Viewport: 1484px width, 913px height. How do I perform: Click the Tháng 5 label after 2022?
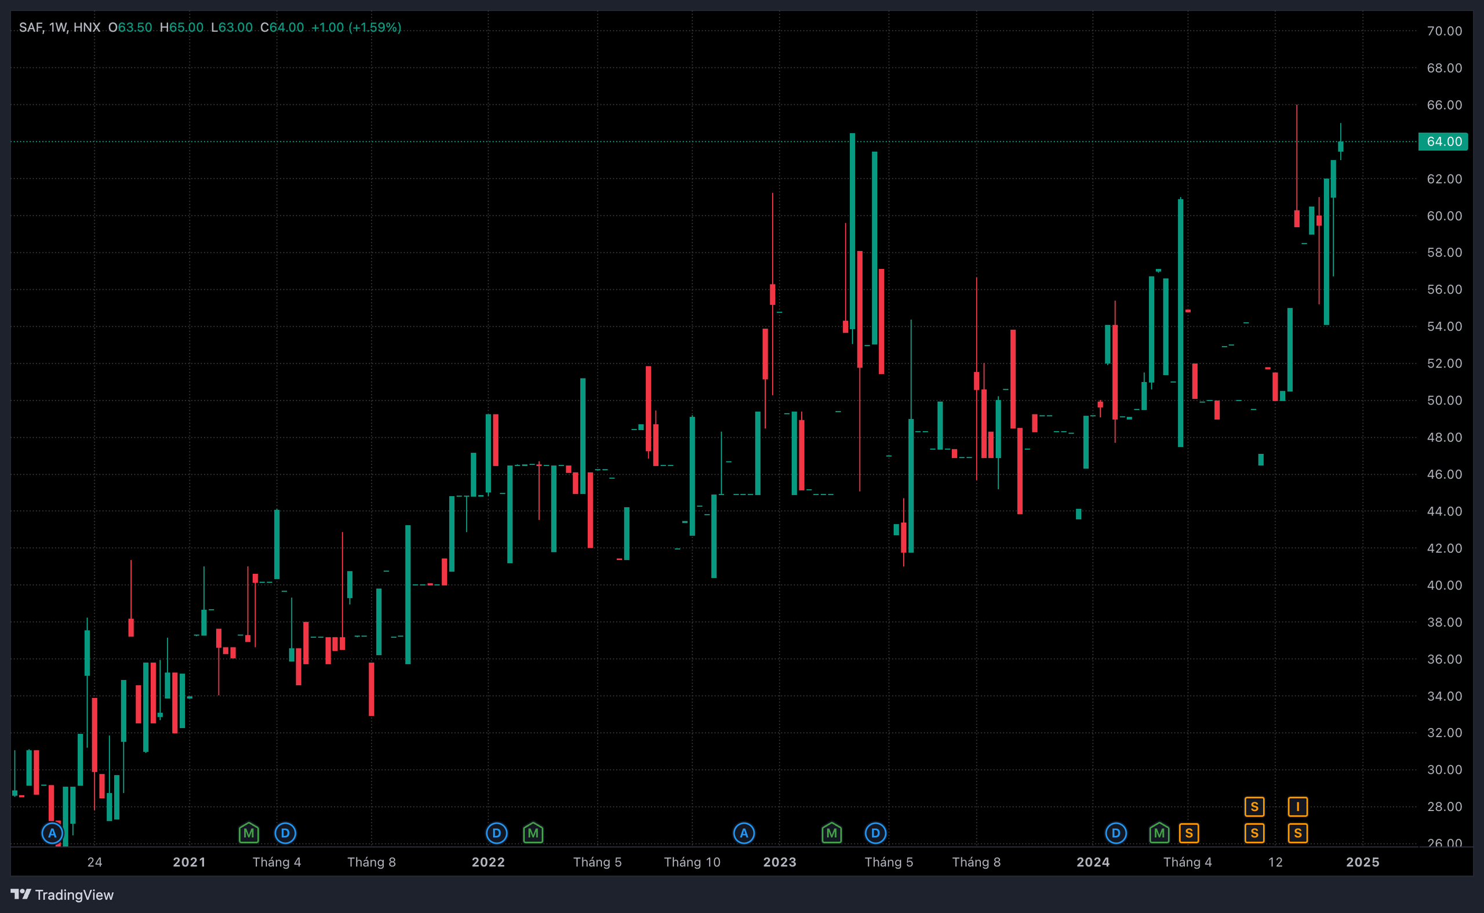[x=597, y=861]
